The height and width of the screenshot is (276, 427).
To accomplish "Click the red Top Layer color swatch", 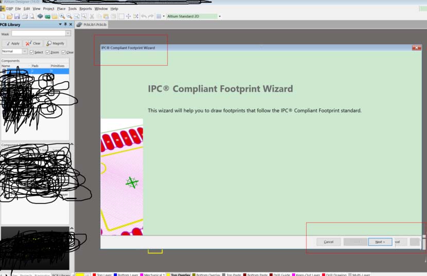I will 94,274.
